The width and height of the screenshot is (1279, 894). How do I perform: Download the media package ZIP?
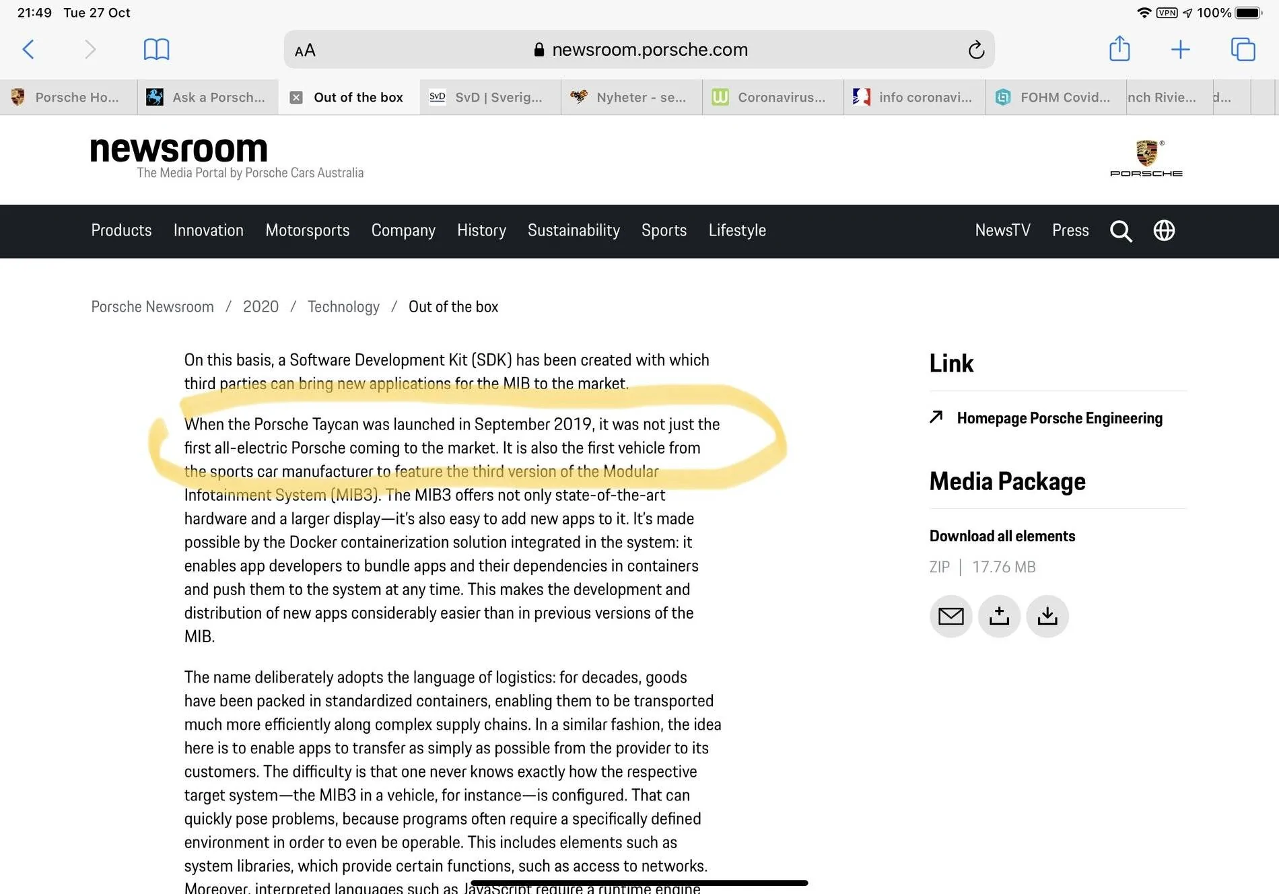click(x=1047, y=616)
